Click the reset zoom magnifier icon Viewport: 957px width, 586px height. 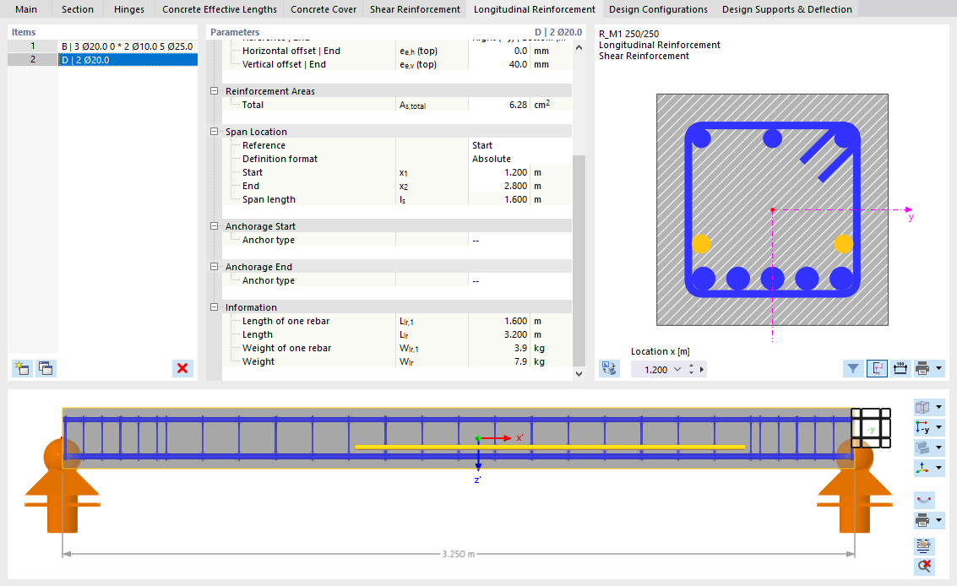tap(925, 566)
